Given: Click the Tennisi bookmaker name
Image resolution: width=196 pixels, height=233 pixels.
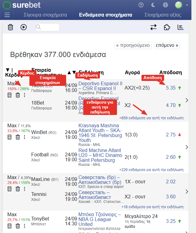Looking at the screenshot, I should (39, 194).
